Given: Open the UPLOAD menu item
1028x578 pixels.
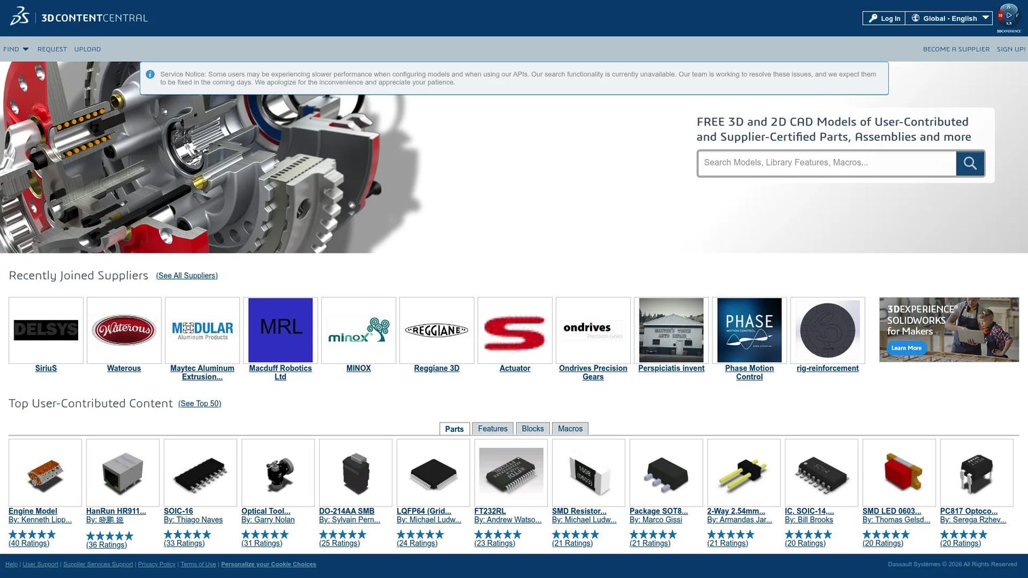Looking at the screenshot, I should coord(88,49).
